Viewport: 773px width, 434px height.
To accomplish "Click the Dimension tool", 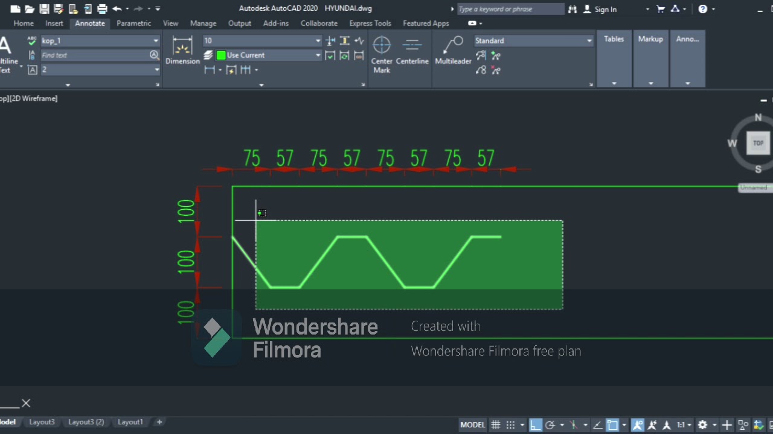I will coord(182,51).
